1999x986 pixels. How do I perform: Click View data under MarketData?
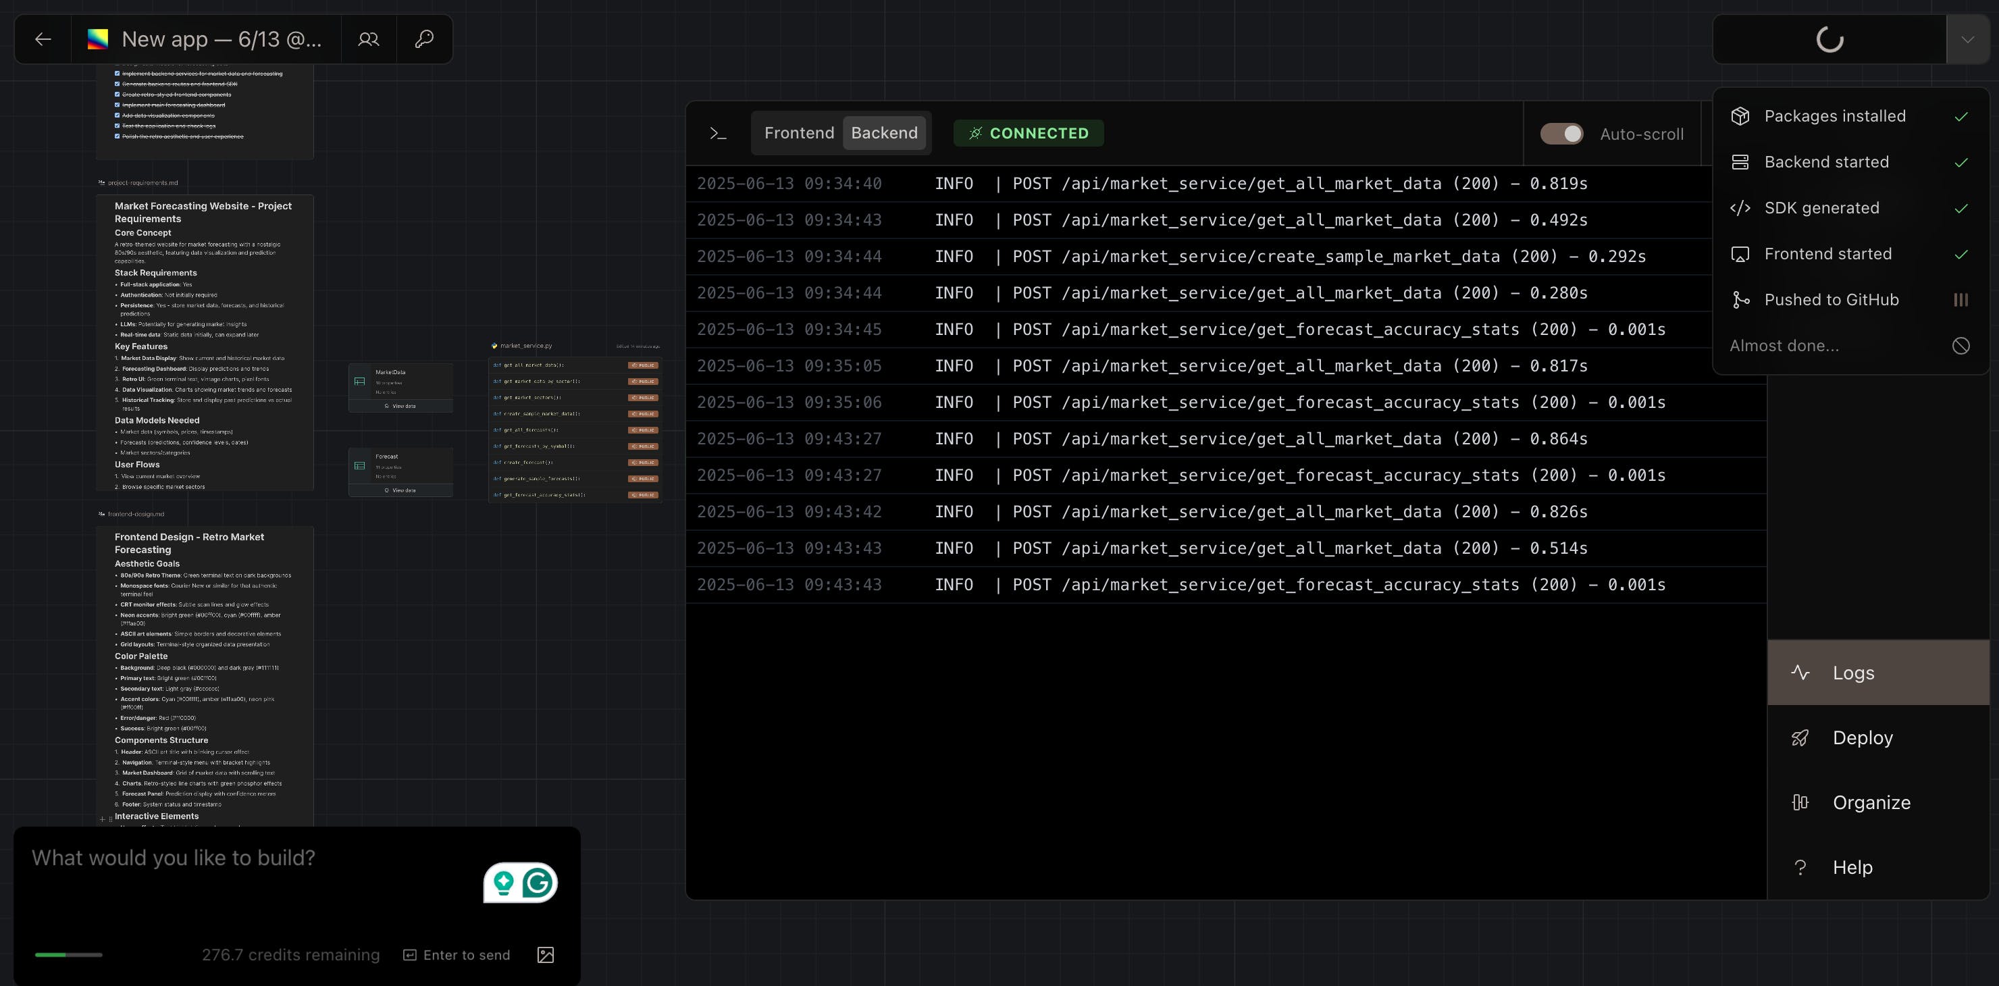[400, 406]
